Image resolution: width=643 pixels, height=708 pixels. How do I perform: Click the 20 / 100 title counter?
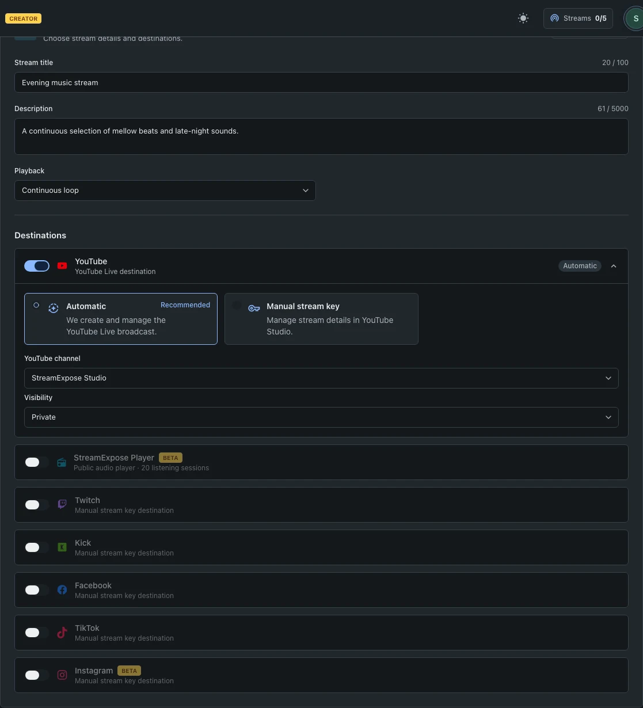[615, 63]
